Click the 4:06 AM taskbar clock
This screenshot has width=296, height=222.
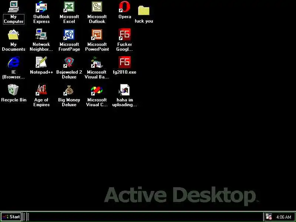click(284, 217)
